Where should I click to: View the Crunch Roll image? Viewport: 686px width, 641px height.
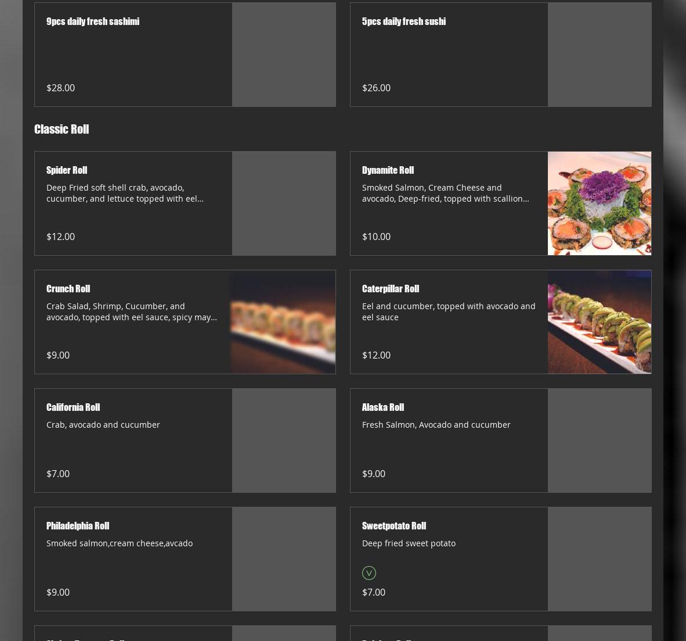click(283, 322)
